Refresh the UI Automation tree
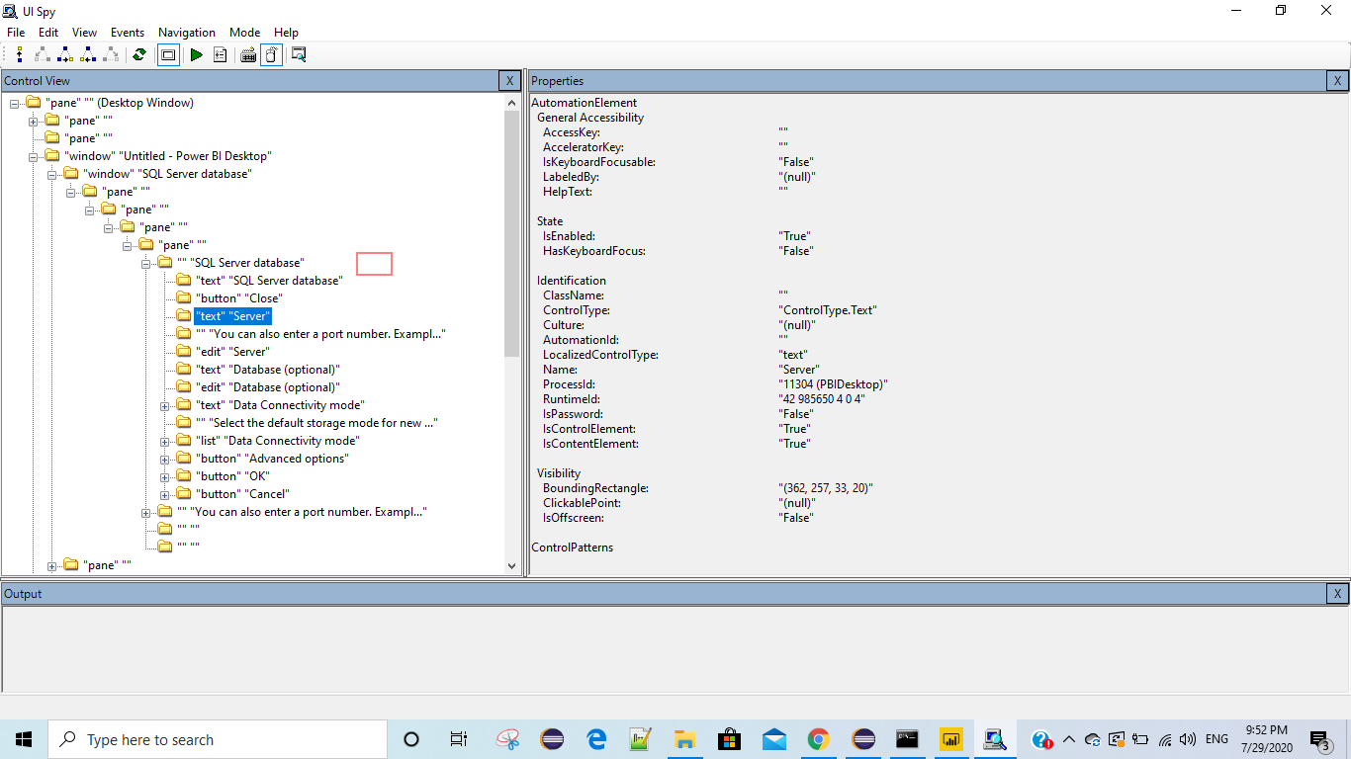This screenshot has height=759, width=1351. tap(138, 55)
